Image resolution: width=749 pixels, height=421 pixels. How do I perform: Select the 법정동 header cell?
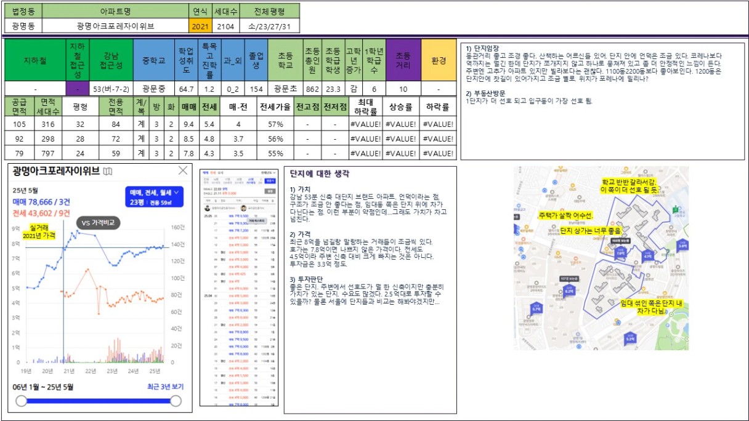click(23, 11)
